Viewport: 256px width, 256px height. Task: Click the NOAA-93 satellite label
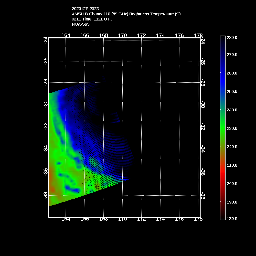pos(81,24)
